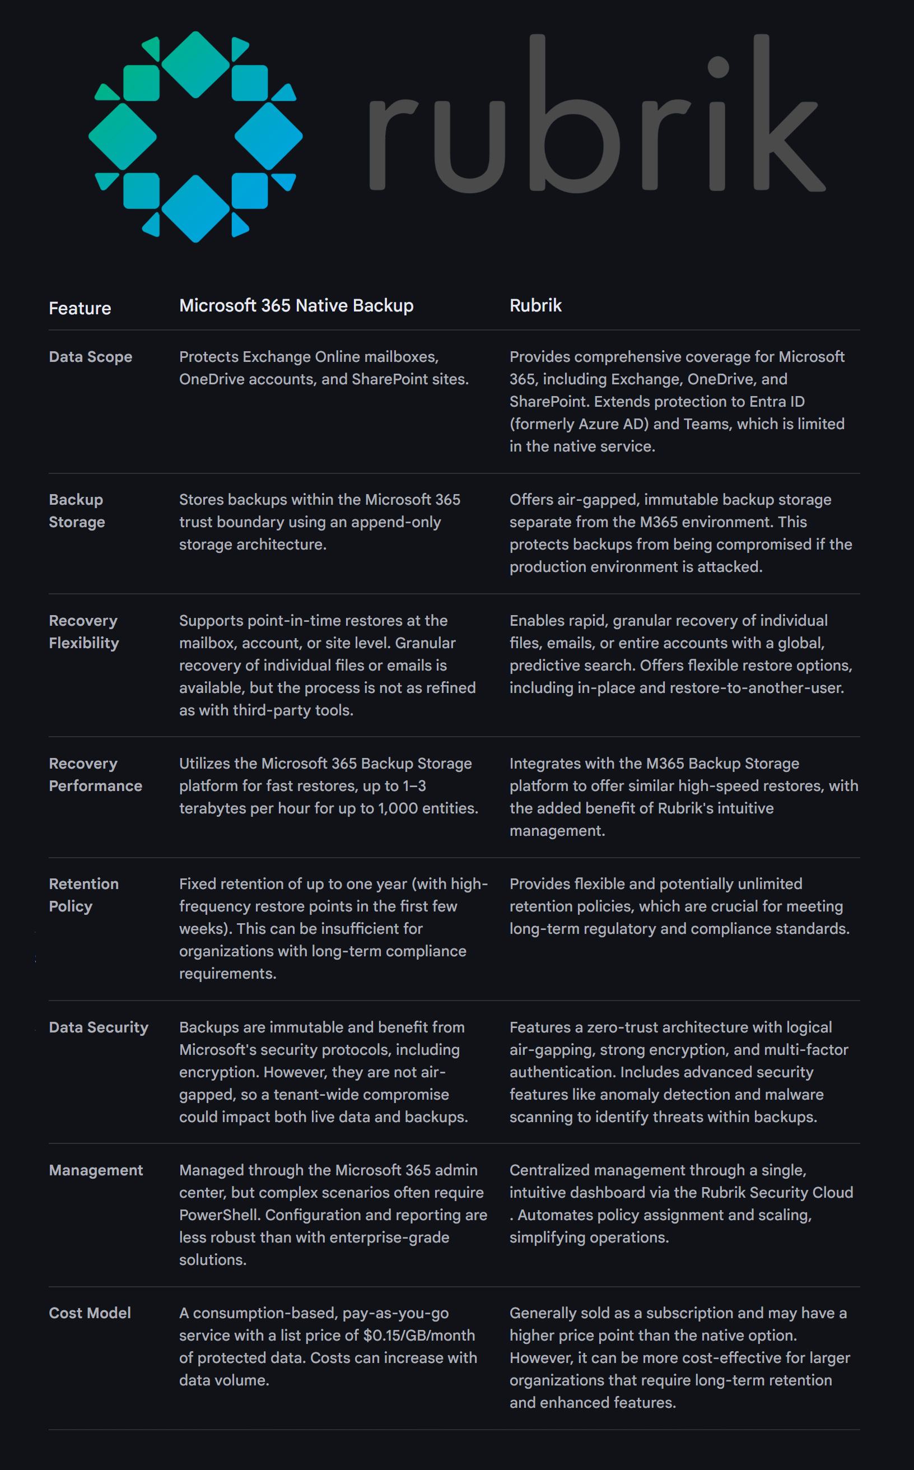The width and height of the screenshot is (914, 1470).
Task: Click the Microsoft 365 Native Backup header
Action: 296,305
